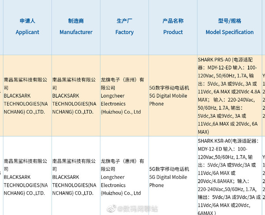Select manufacturer cell in SHARK KSR-A0 row
The width and height of the screenshot is (265, 215).
76,176
